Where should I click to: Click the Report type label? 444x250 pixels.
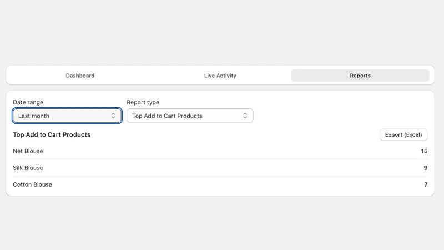(143, 102)
